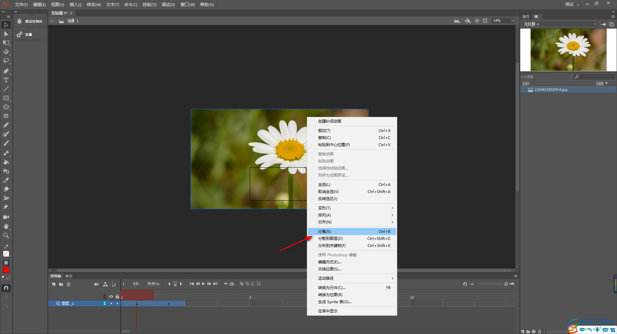Select the Bone tool
This screenshot has height=334, width=617.
(x=6, y=153)
